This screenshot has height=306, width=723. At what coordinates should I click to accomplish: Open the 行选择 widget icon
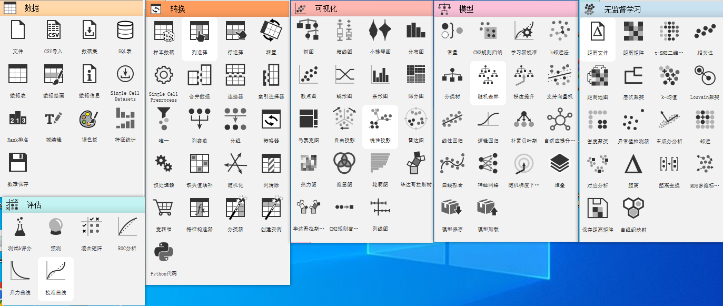[235, 31]
